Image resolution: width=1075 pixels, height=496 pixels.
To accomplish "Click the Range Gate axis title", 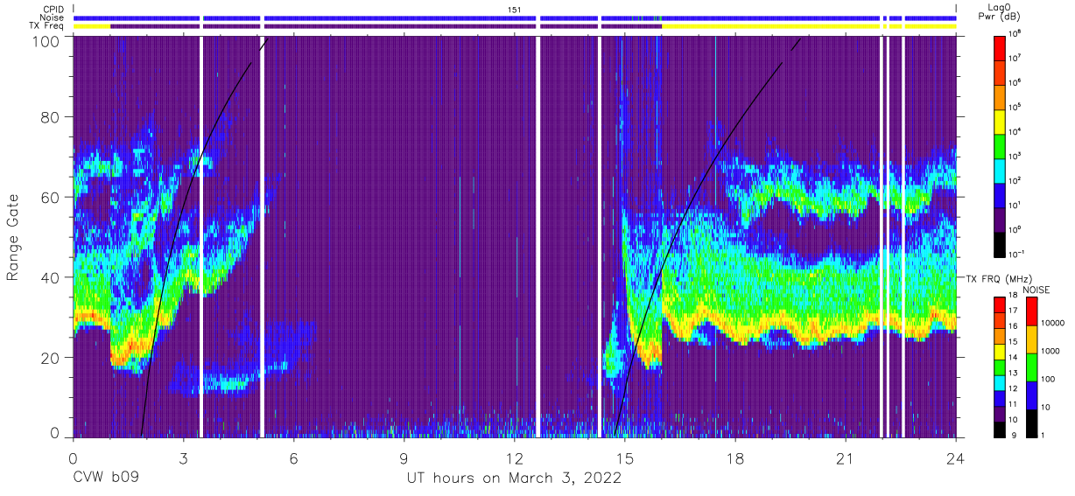I will (x=14, y=238).
